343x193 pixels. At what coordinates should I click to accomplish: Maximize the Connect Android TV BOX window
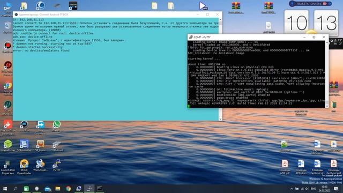207,14
